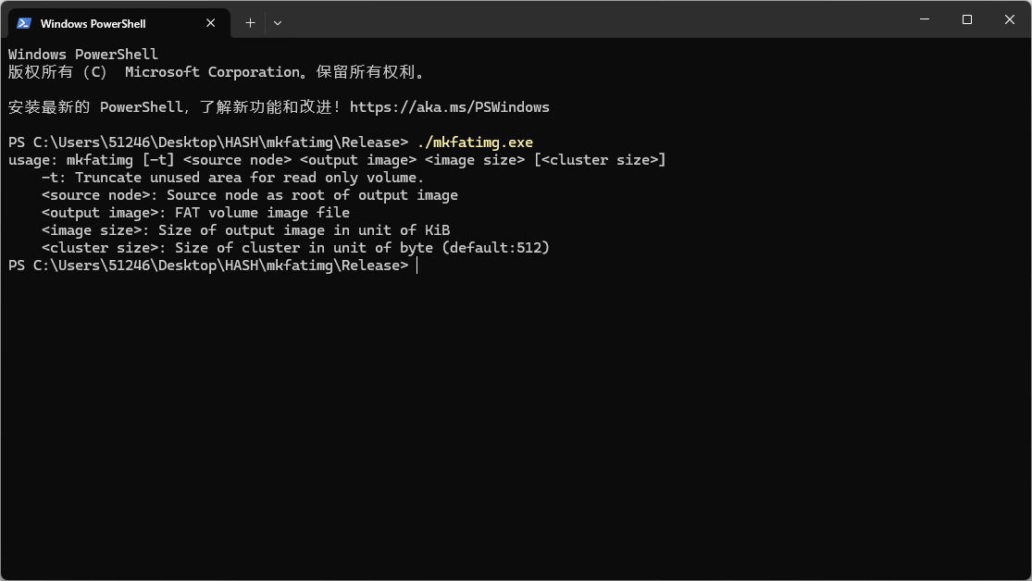
Task: Click the <output image> FAT volume line
Action: [x=195, y=213]
